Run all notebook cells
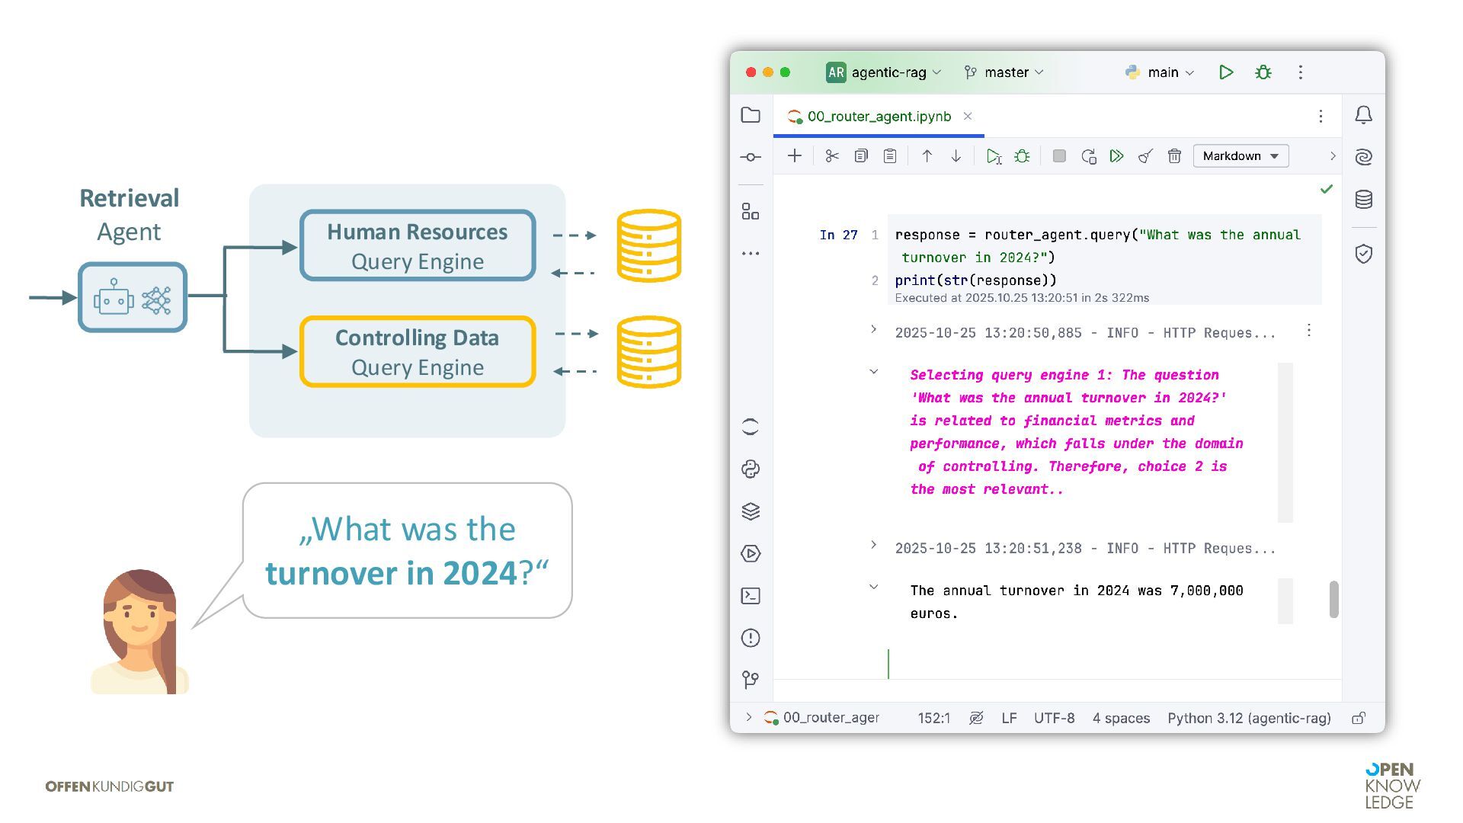 1116,156
